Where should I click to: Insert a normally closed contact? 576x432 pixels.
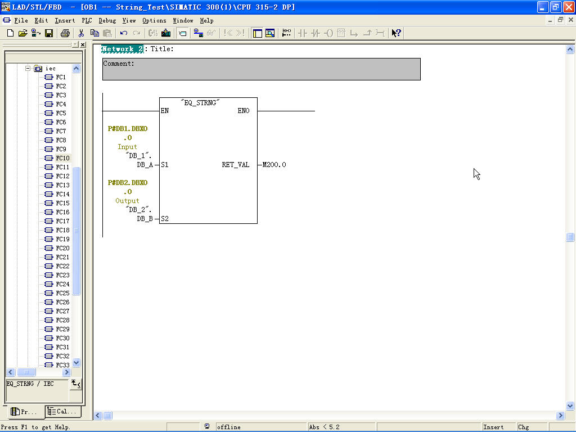[x=315, y=33]
